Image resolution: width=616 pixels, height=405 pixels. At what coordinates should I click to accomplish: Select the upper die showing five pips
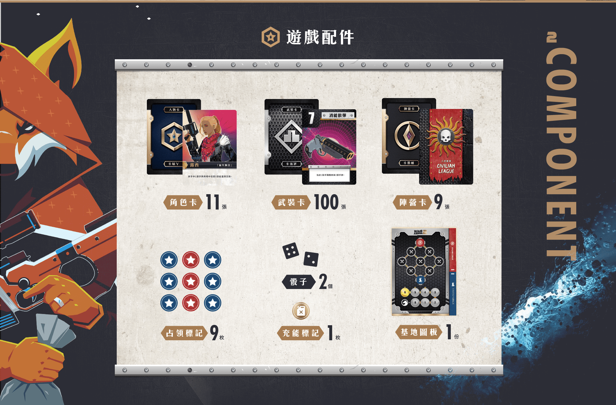coord(291,251)
